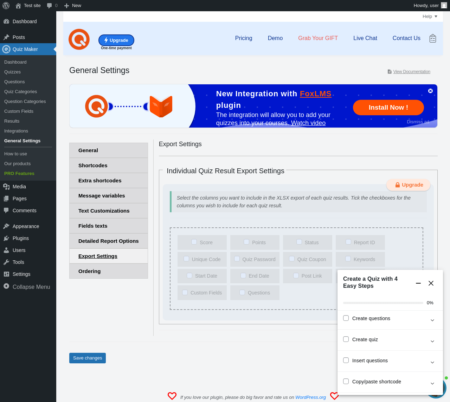Click the Media icon in sidebar
This screenshot has height=402, width=450.
pos(6,187)
